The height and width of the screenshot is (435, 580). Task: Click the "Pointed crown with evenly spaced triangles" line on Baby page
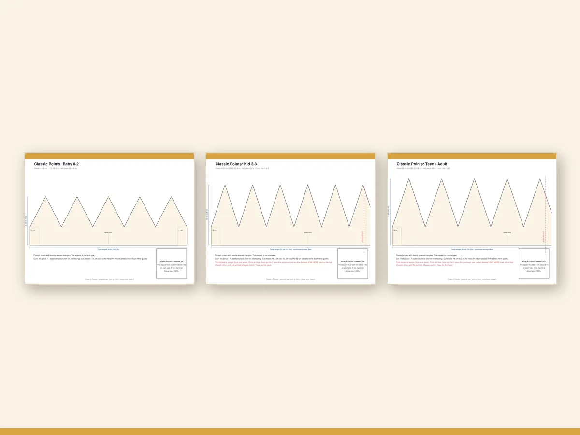64,255
